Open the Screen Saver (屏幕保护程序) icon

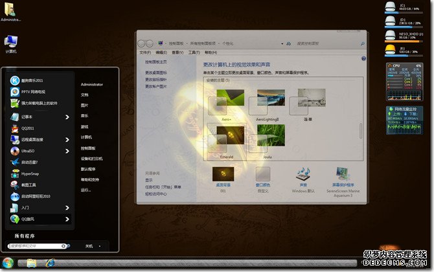pos(344,175)
